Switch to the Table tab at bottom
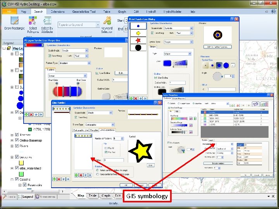This screenshot has height=209, width=279. pyautogui.click(x=93, y=195)
